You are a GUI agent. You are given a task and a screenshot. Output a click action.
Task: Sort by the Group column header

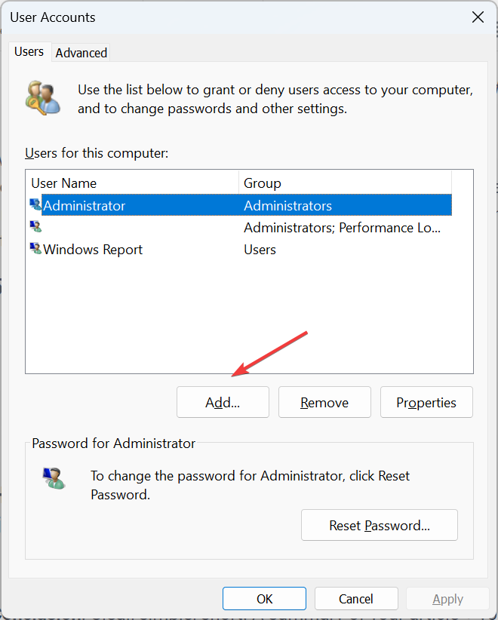coord(344,183)
